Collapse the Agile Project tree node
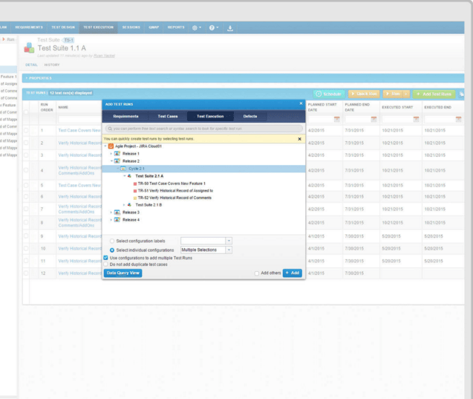The image size is (473, 399). 105,146
